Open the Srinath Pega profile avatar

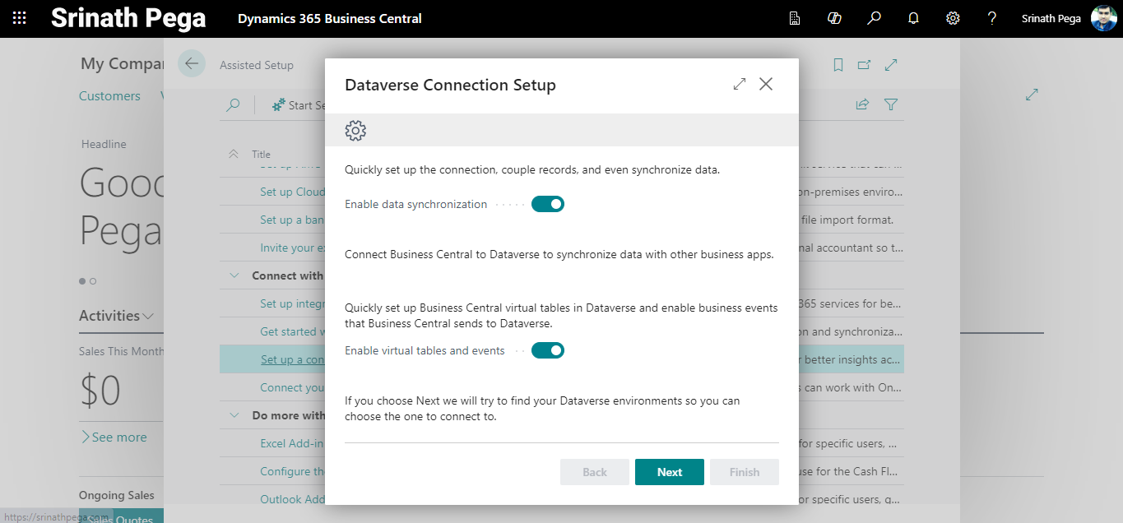tap(1103, 18)
